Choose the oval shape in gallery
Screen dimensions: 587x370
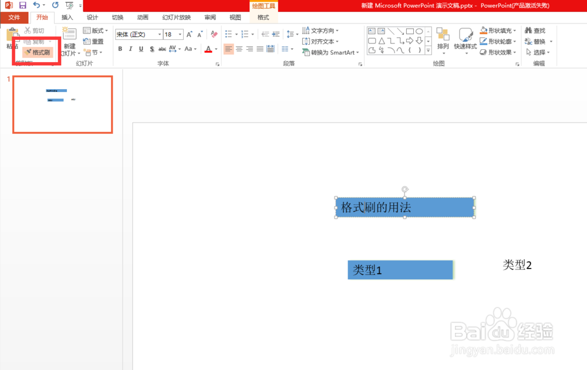tap(419, 32)
